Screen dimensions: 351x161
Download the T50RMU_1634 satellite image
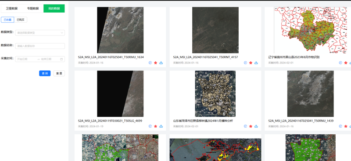161,63
